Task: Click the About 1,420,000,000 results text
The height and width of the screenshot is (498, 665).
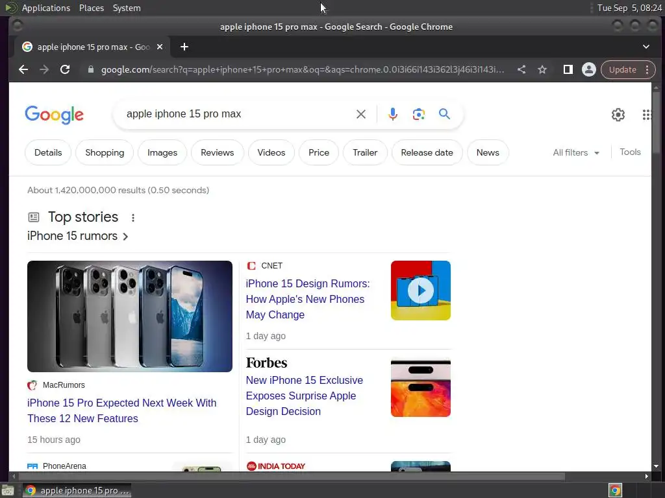Action: [118, 190]
